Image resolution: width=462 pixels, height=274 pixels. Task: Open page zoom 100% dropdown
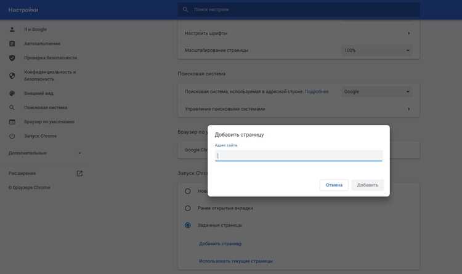coord(377,50)
